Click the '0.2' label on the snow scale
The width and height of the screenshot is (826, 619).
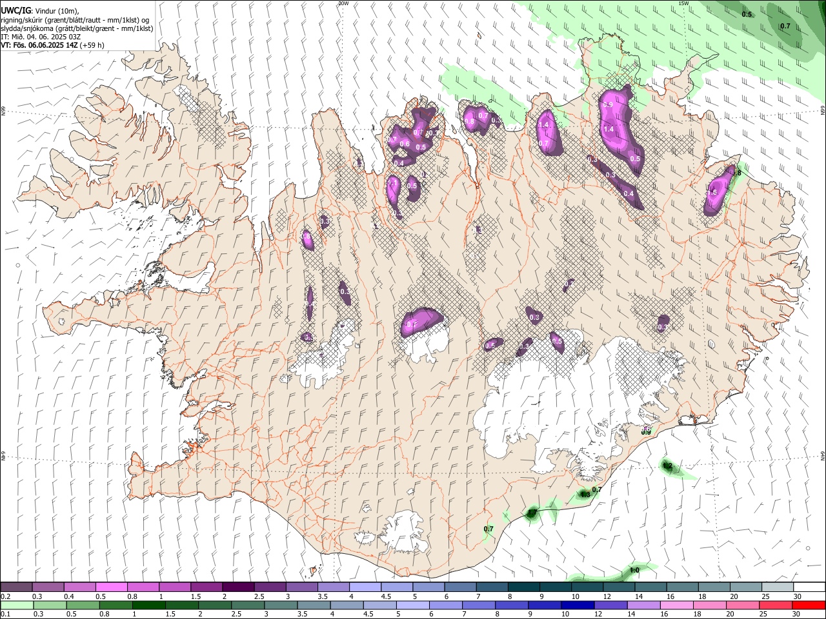click(x=6, y=596)
